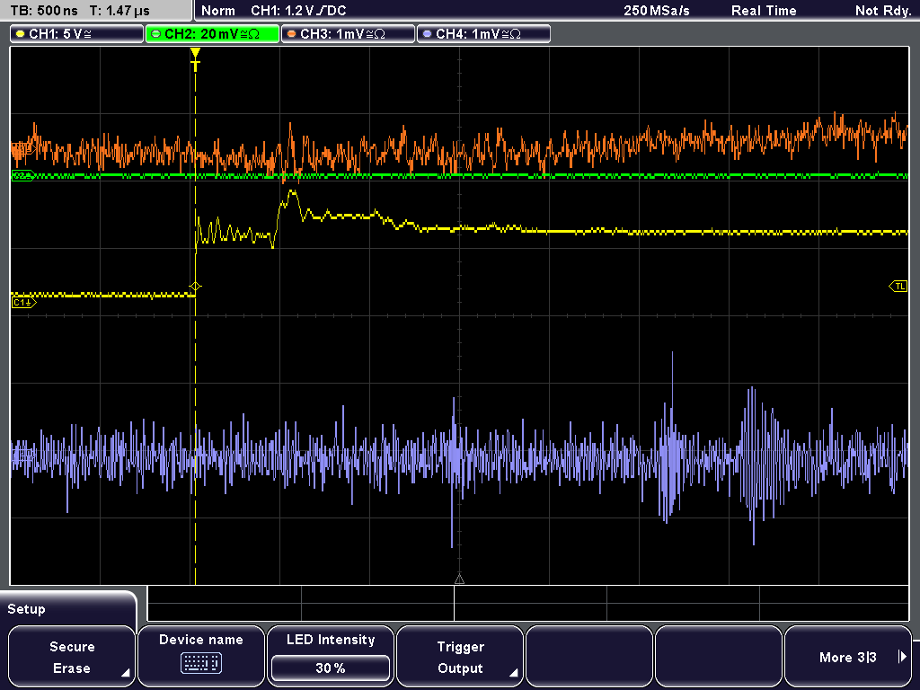Click the Setup menu title tab
Viewport: 920px width, 690px height.
68,608
